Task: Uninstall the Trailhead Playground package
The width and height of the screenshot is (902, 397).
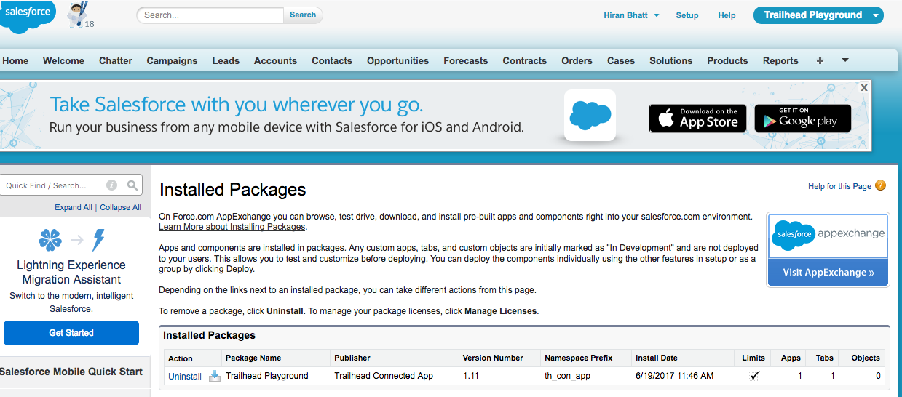Action: point(185,377)
